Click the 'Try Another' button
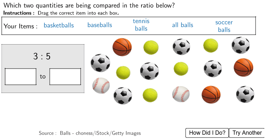Image resolution: width=265 pixels, height=140 pixels. (247, 133)
